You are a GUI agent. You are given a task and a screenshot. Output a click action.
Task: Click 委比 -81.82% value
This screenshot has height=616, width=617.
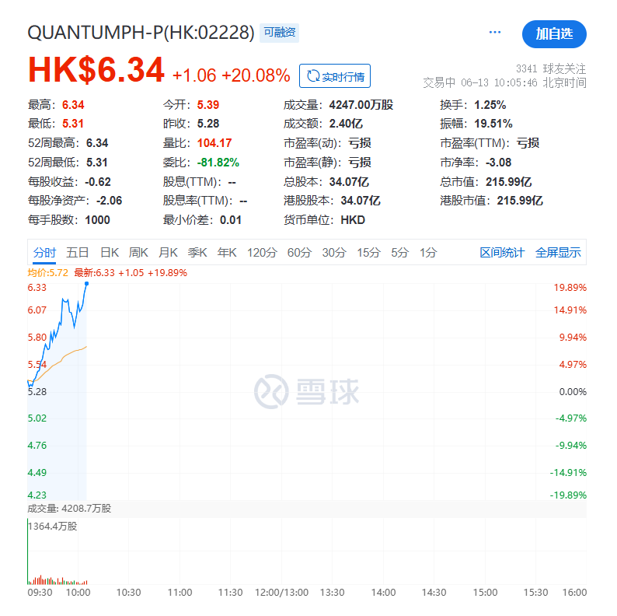coord(218,163)
